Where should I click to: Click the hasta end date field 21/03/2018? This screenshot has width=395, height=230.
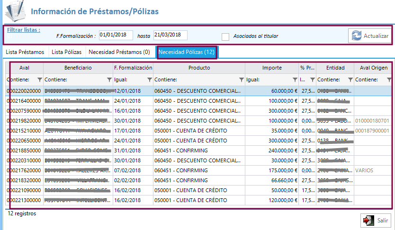171,35
